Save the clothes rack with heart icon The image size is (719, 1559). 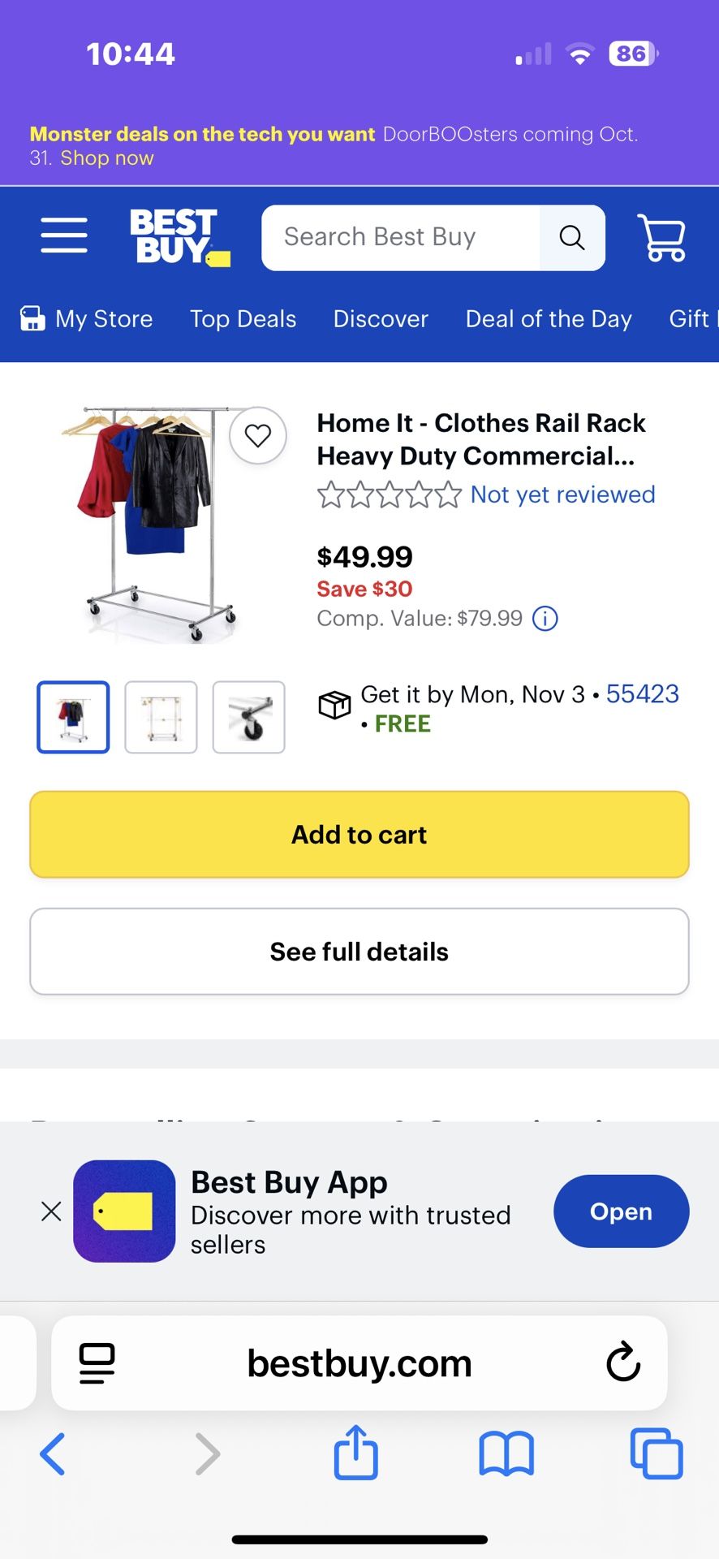[258, 436]
